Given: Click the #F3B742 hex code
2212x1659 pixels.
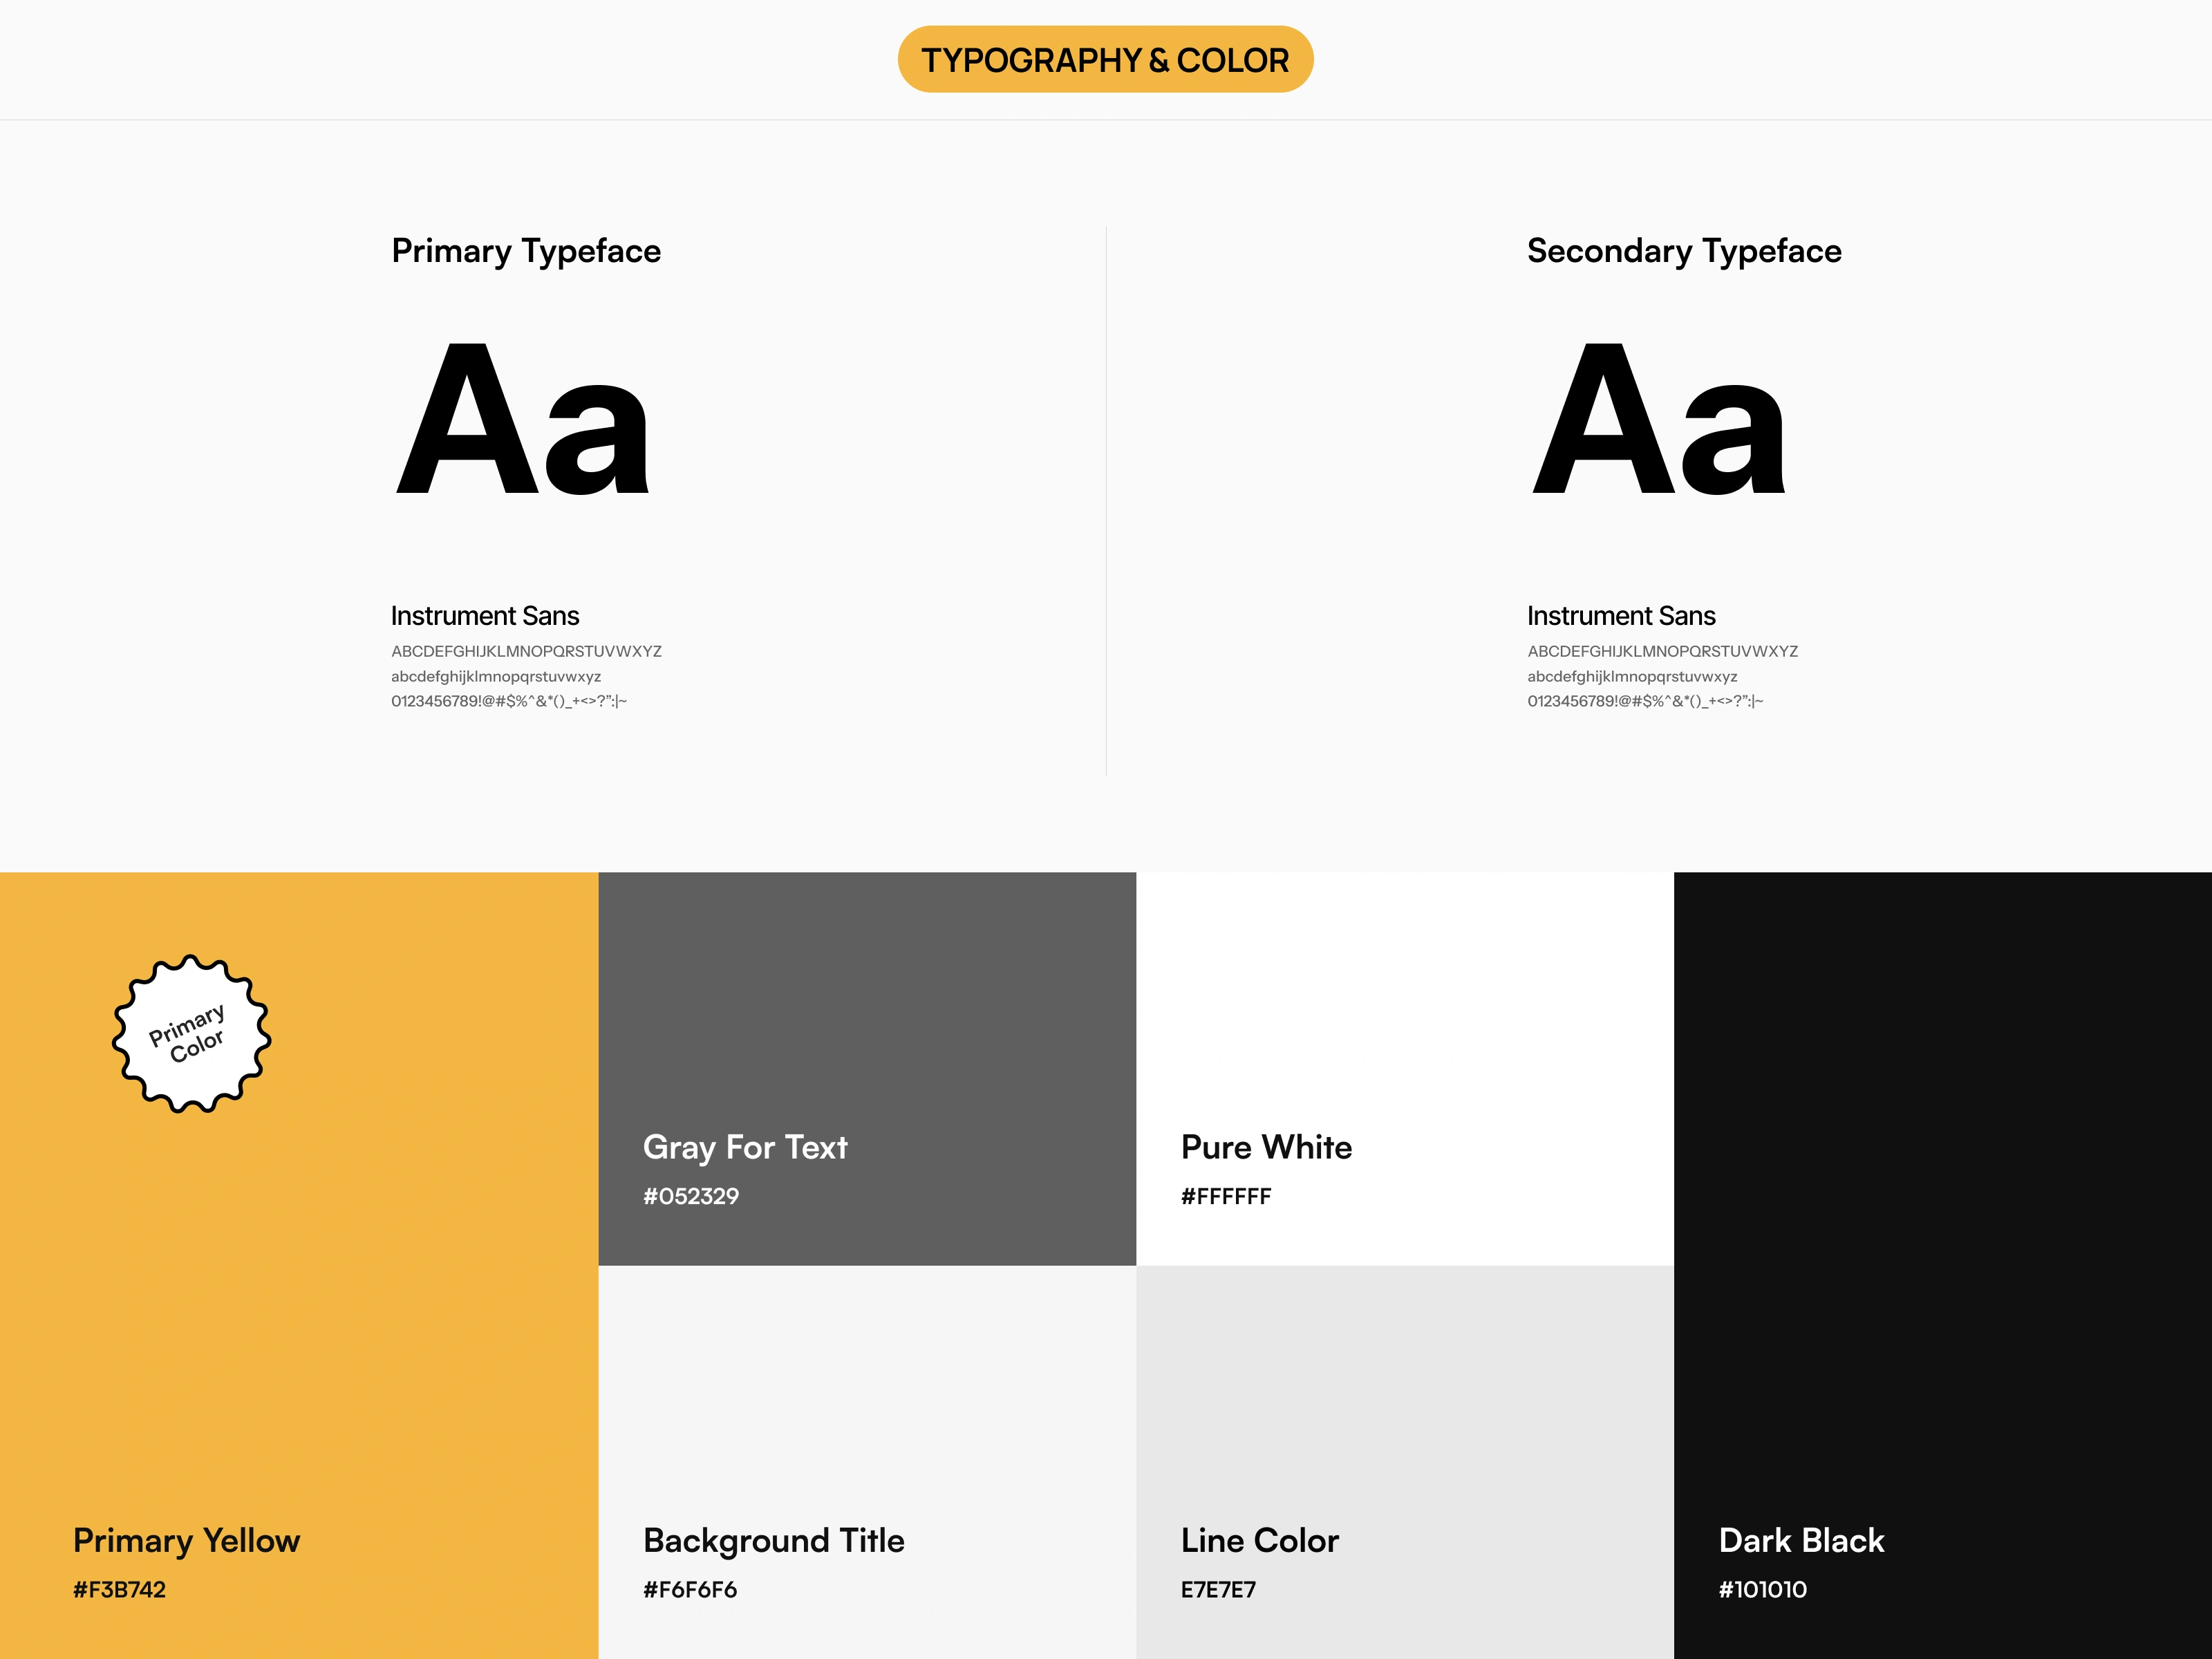Looking at the screenshot, I should [x=119, y=1589].
